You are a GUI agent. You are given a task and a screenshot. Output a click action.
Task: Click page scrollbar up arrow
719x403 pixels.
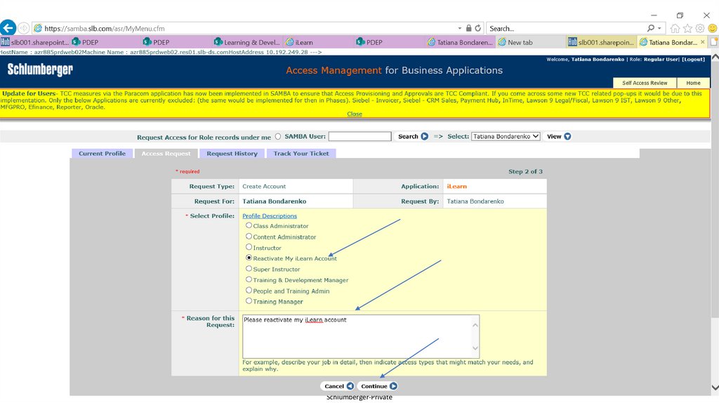coord(714,58)
